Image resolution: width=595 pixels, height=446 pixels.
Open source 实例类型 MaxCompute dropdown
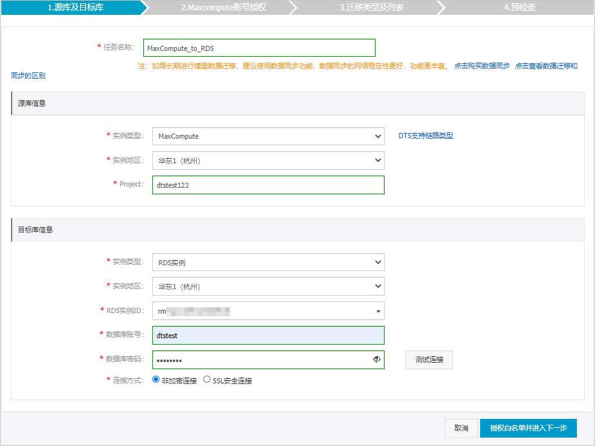pos(268,136)
